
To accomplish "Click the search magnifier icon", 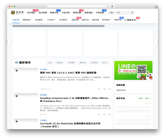I will [x=132, y=13].
